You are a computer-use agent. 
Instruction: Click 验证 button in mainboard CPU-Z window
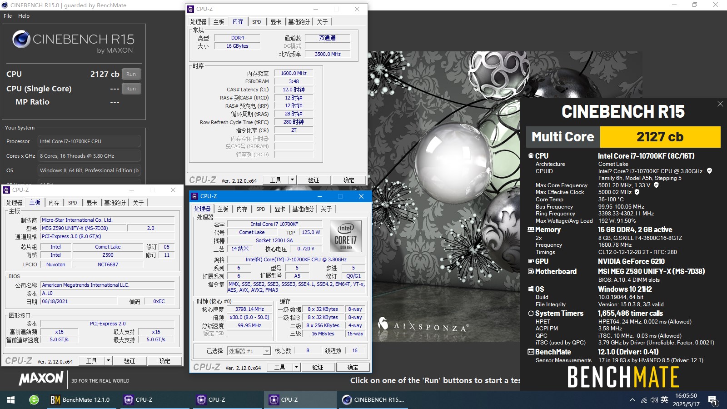tap(129, 361)
